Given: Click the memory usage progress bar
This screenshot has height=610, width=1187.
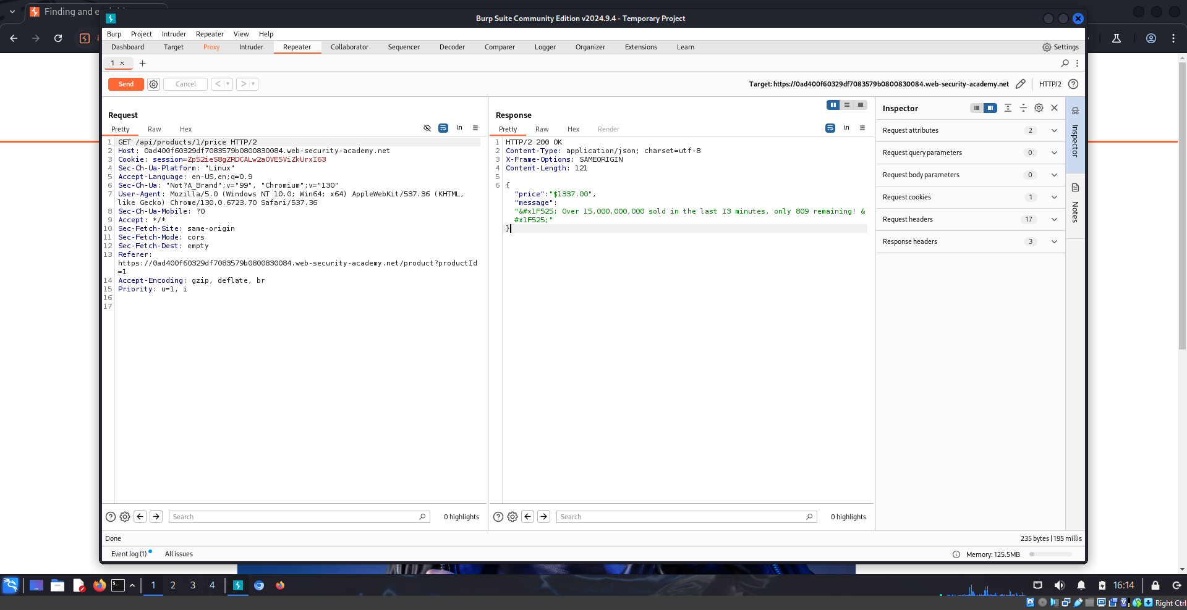Looking at the screenshot, I should 1050,554.
